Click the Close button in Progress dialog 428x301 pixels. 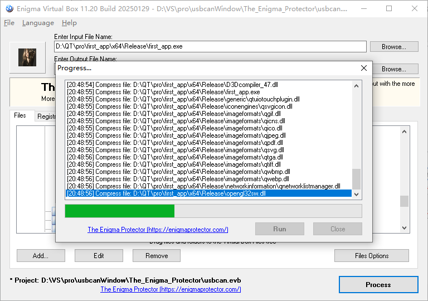(x=338, y=229)
